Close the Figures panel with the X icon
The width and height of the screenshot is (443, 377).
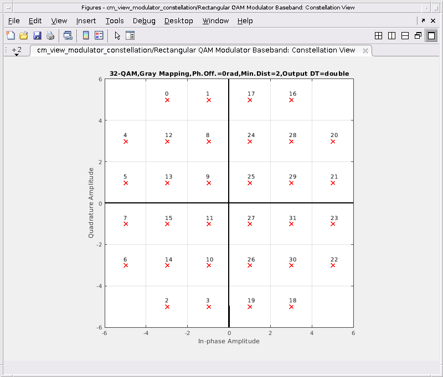[433, 20]
